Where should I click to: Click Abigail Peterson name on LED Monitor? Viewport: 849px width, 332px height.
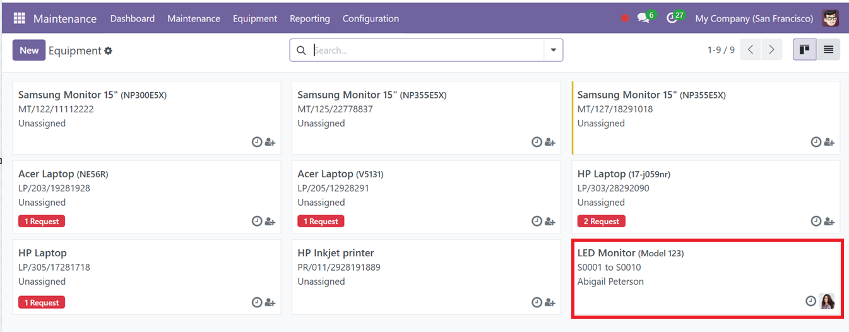pyautogui.click(x=610, y=282)
